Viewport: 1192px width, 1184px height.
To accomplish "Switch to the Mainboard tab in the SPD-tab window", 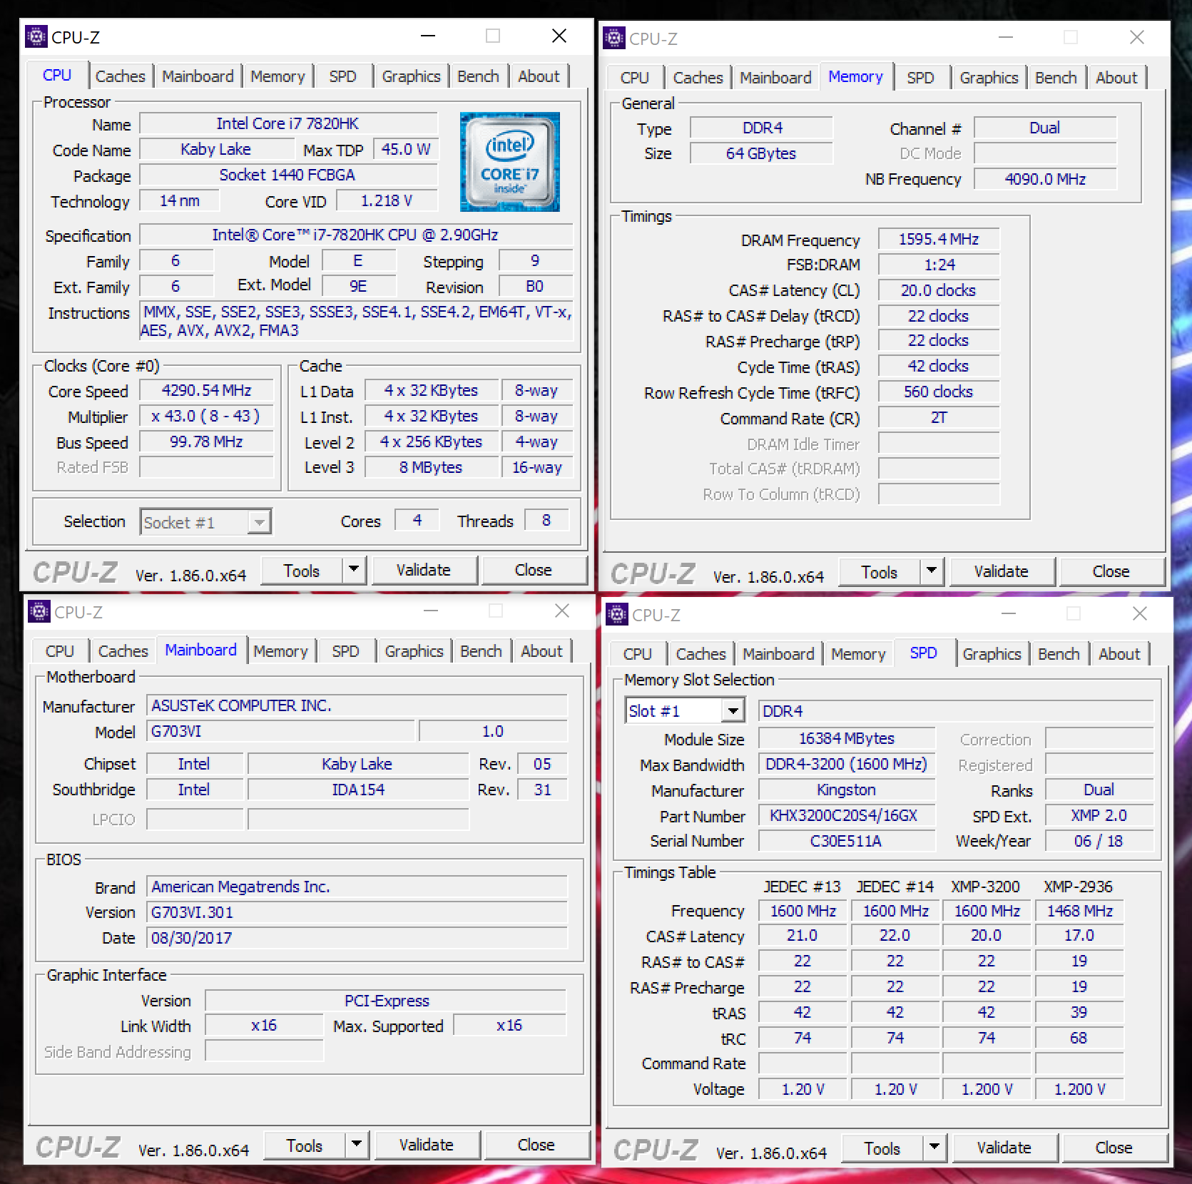I will 778,654.
